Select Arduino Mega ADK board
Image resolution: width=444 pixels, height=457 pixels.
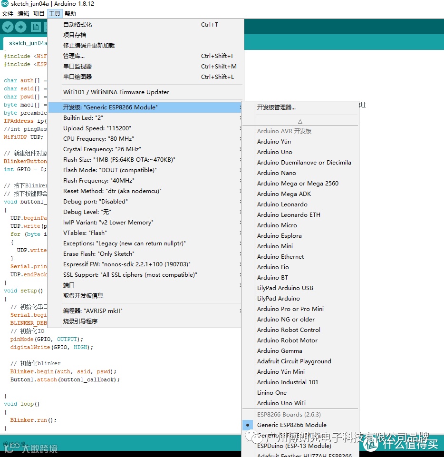pos(300,194)
